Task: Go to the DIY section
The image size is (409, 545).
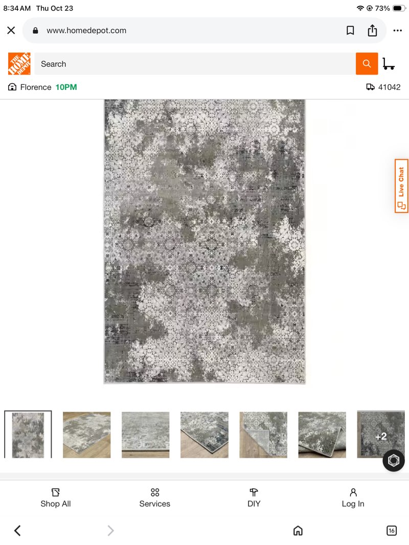Action: tap(254, 498)
